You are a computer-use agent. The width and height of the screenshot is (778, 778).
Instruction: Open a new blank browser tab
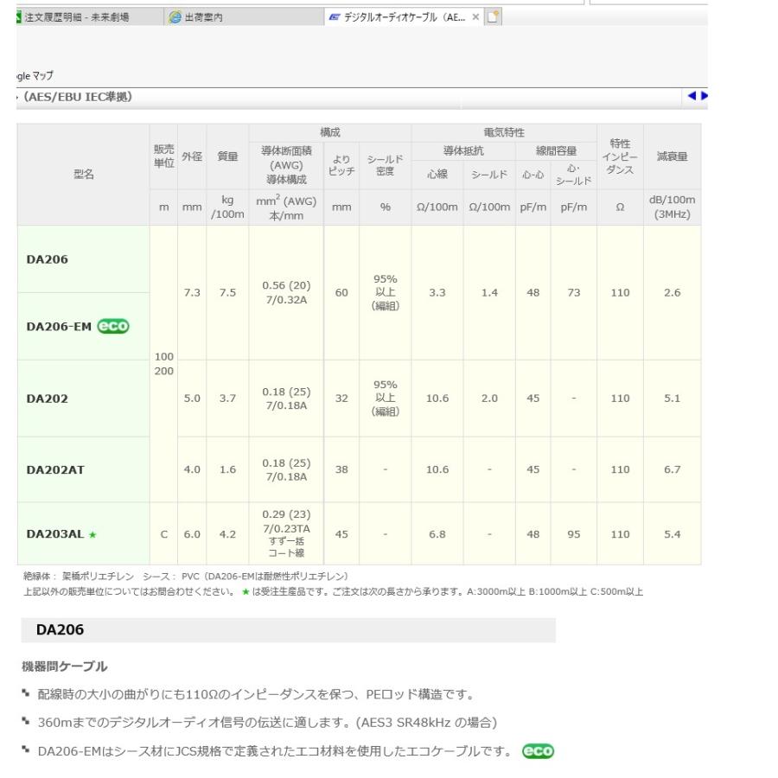(493, 16)
